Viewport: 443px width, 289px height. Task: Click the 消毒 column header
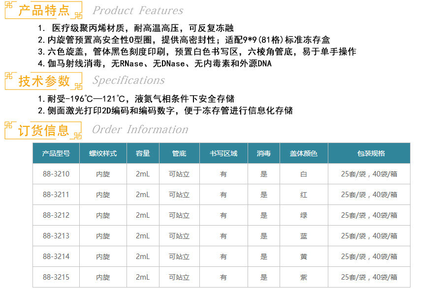click(x=264, y=153)
